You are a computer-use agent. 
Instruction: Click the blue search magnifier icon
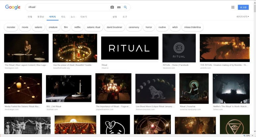click(x=126, y=7)
